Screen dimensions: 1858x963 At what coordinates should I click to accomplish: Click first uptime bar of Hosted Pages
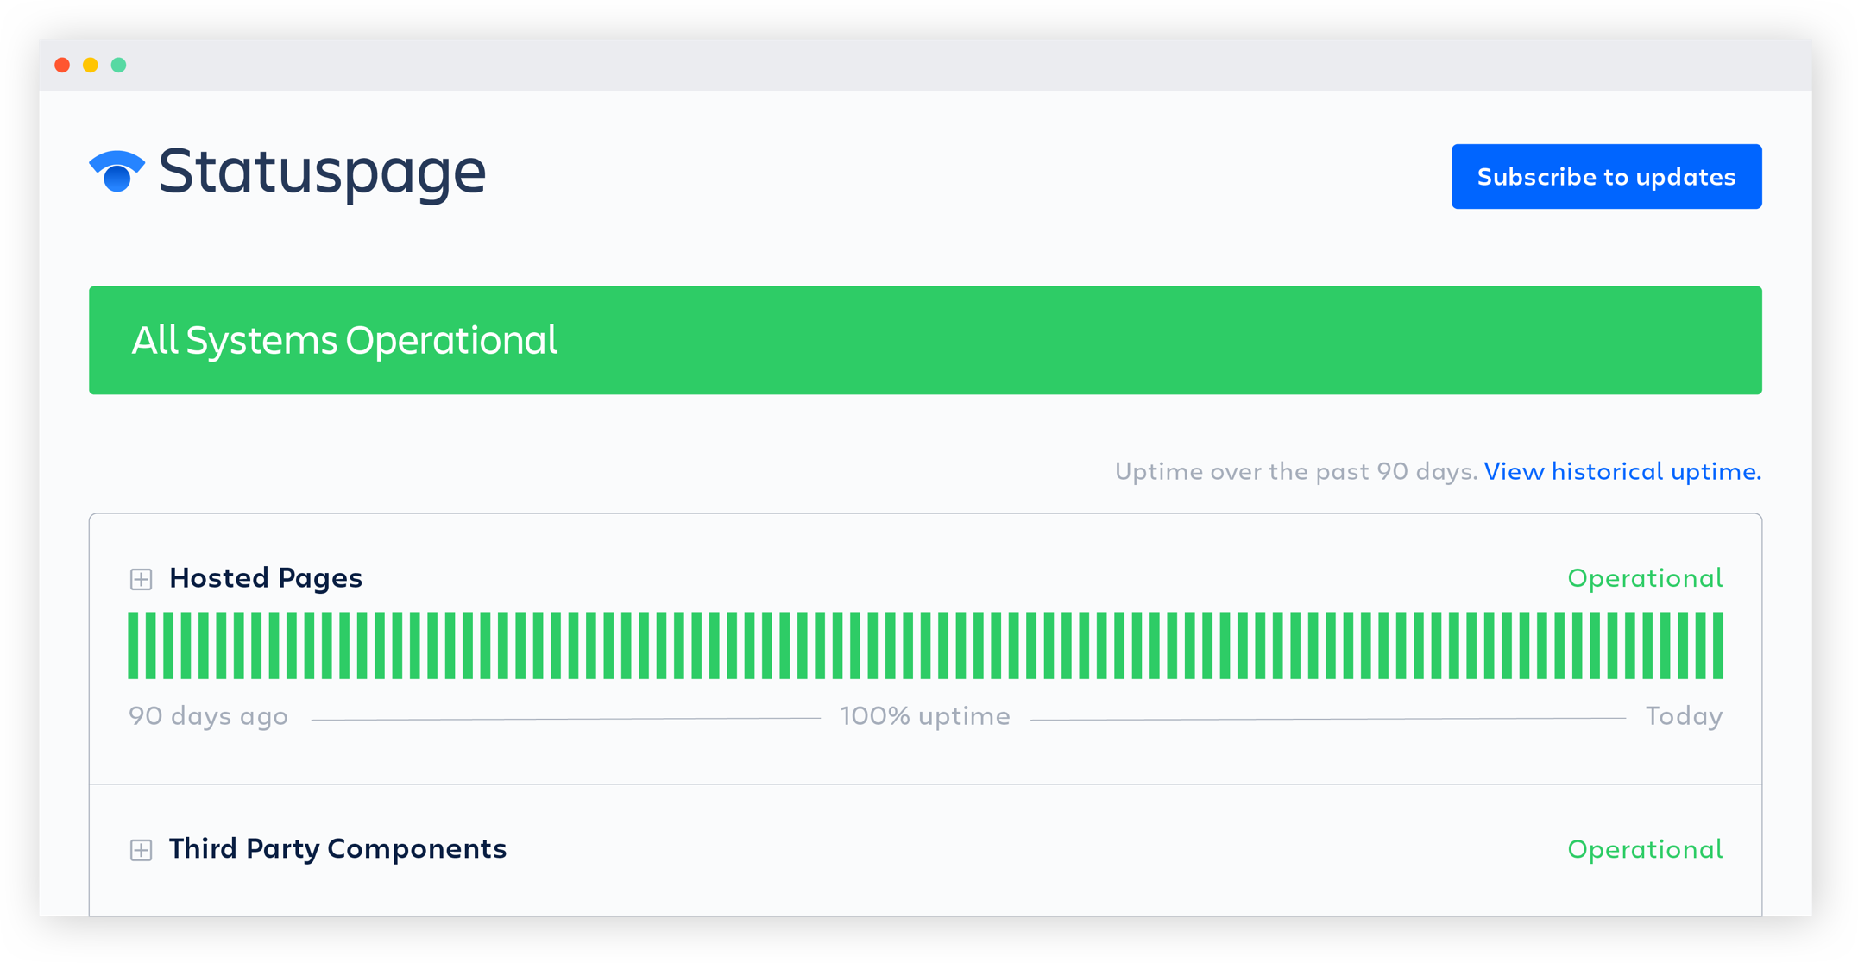point(133,645)
